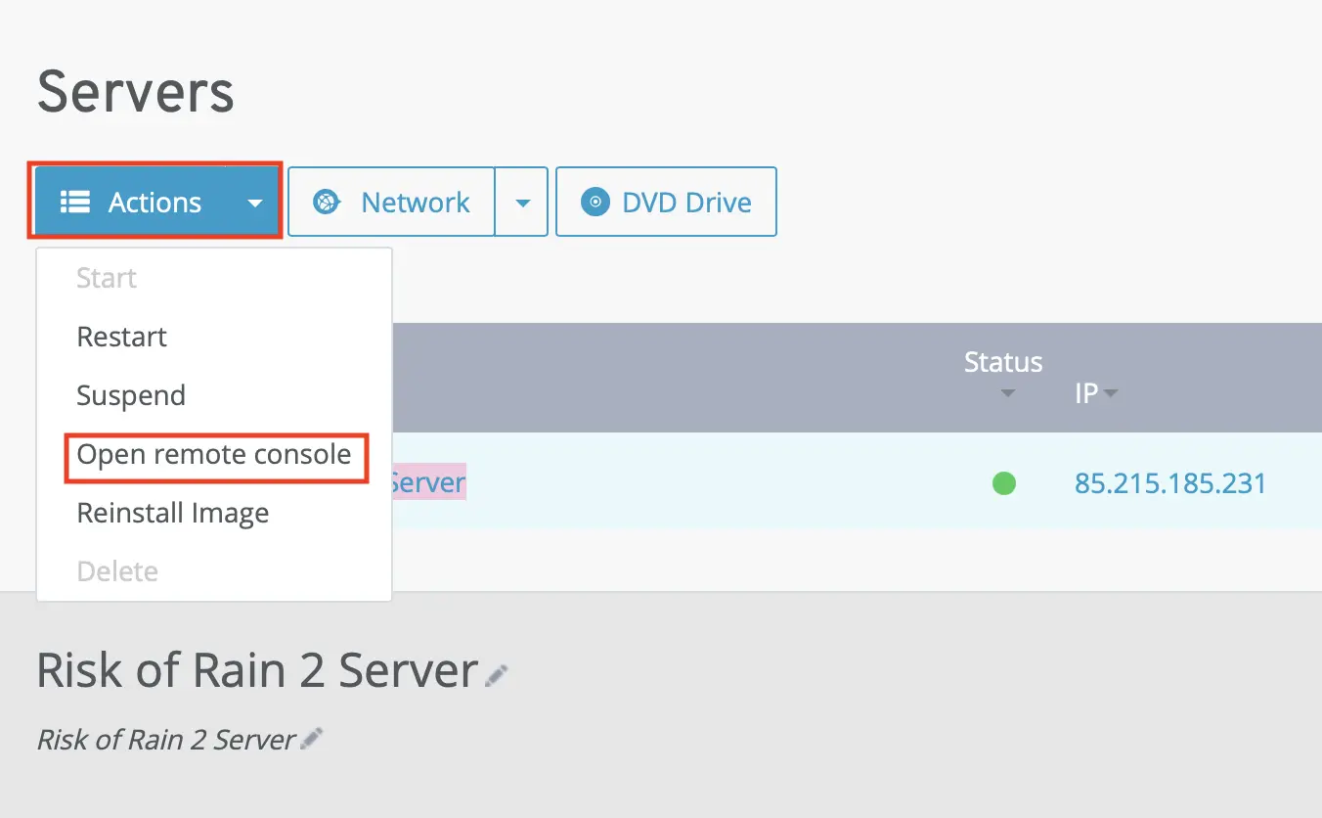Select Reinstall Image menu entry
This screenshot has width=1322, height=818.
[x=173, y=513]
